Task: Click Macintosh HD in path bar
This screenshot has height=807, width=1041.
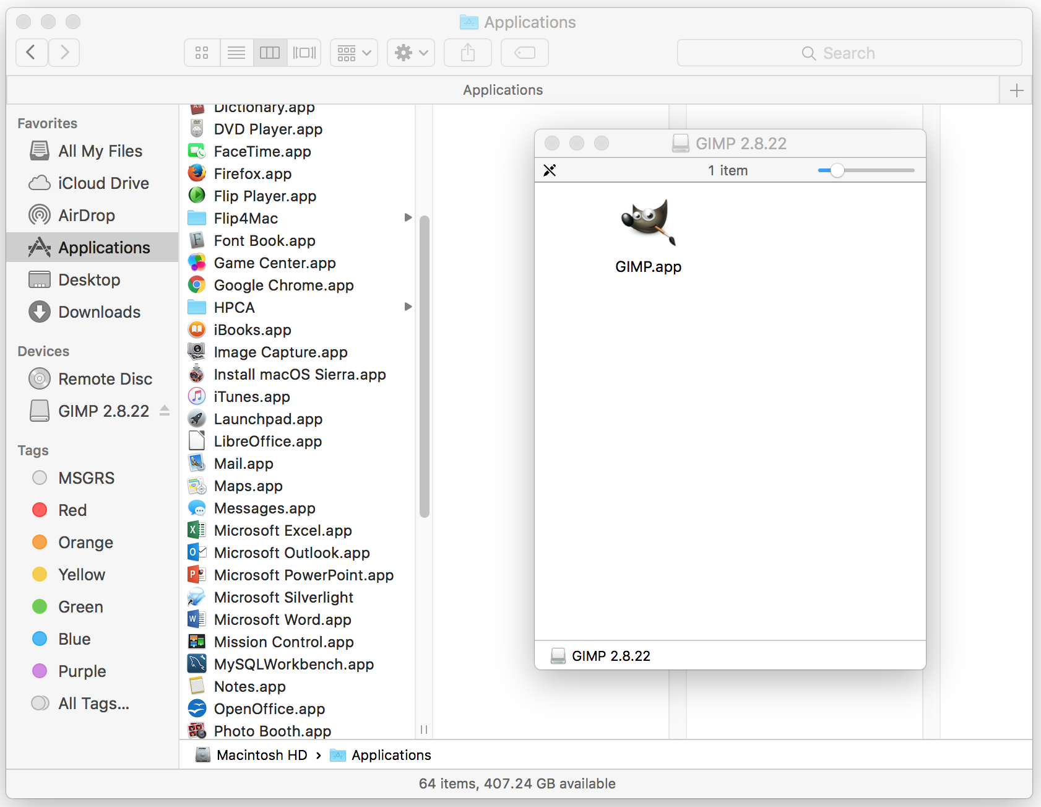Action: coord(251,755)
